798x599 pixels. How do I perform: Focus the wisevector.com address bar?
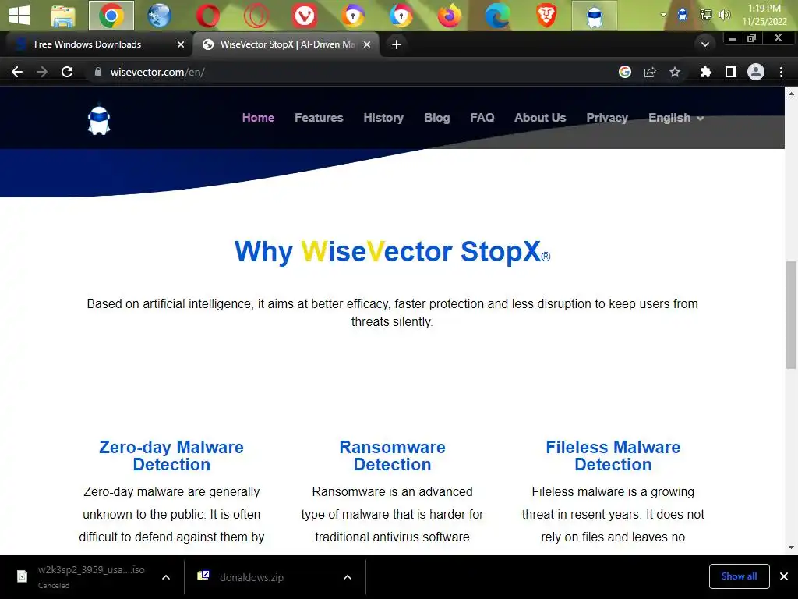351,72
